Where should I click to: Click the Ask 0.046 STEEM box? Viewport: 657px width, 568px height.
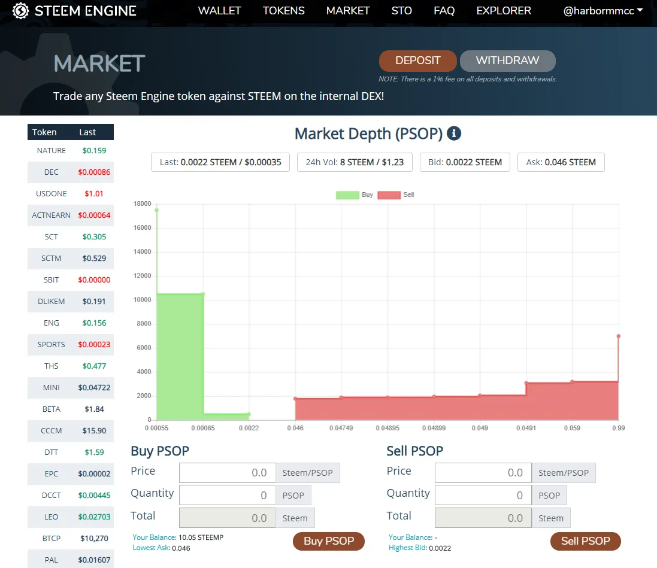point(561,163)
